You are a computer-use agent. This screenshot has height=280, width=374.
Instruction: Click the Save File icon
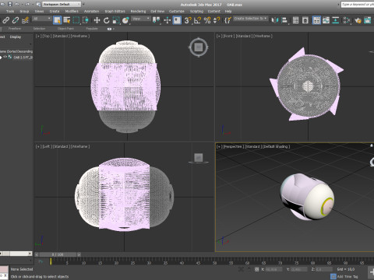click(10, 4)
